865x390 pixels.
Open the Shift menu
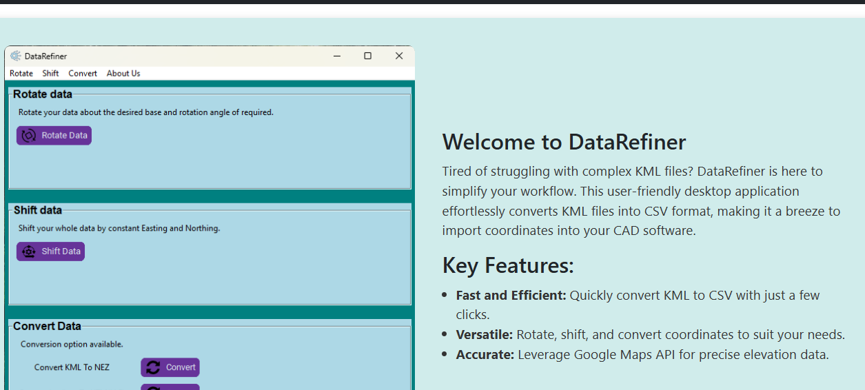tap(50, 73)
